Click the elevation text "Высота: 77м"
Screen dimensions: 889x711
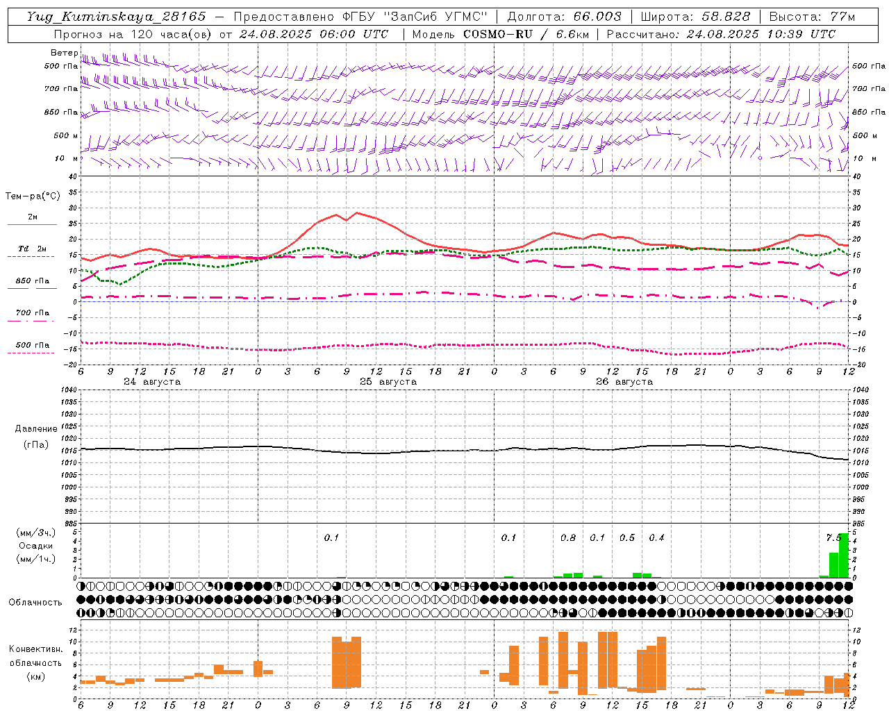point(812,17)
